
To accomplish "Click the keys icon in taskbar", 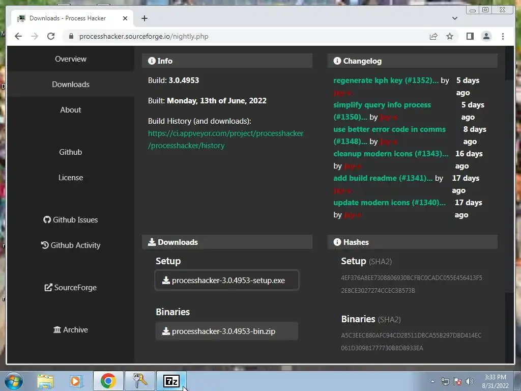I will [x=139, y=381].
